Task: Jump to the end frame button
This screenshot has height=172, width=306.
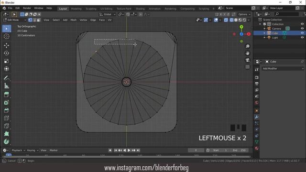Action: coord(138,150)
